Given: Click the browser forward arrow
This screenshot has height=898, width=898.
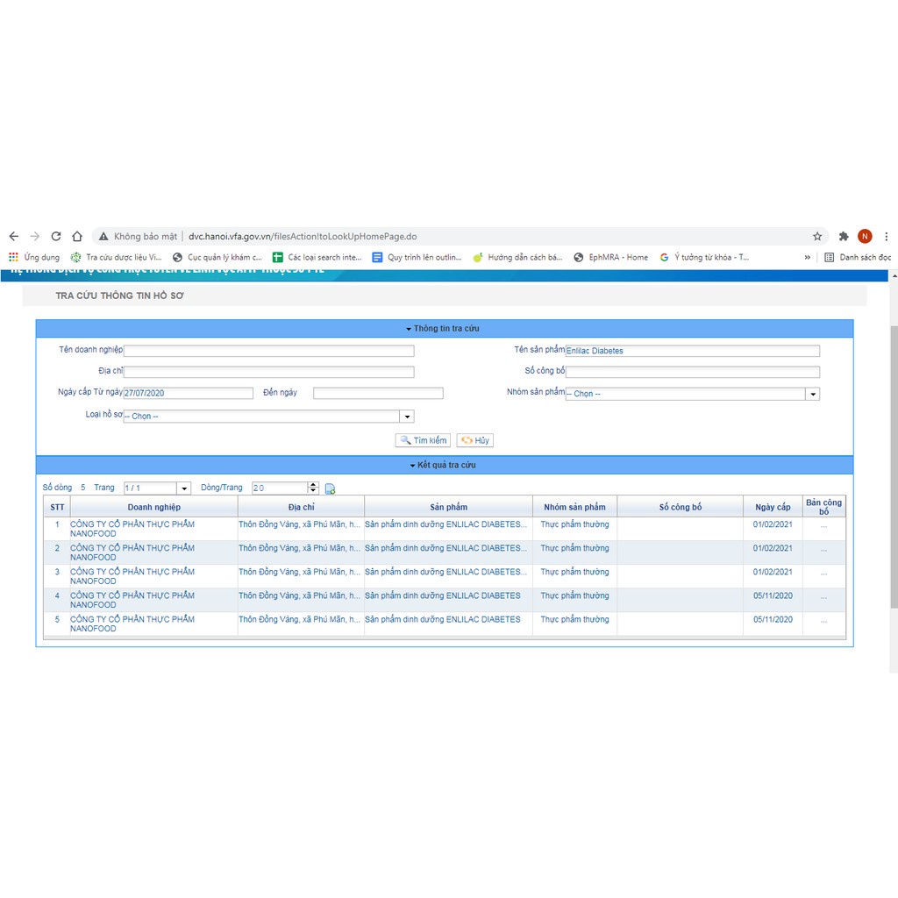Looking at the screenshot, I should coord(35,236).
